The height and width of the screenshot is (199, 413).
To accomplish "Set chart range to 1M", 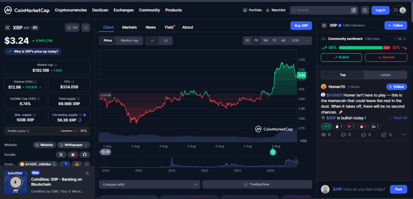I will [265, 41].
